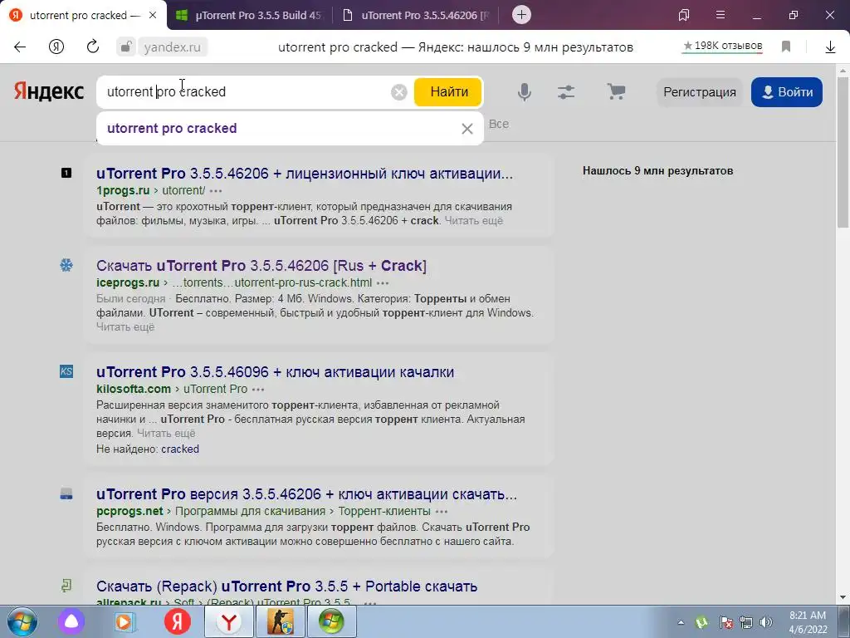The image size is (850, 638).
Task: Open 'uTorrent Pro версия 3.5.5.46206' pcprogs result
Action: [x=306, y=494]
